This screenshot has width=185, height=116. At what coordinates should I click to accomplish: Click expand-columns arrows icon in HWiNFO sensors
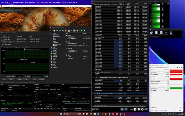coord(93,109)
